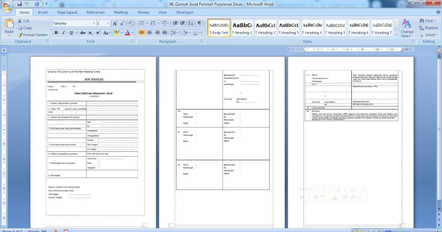Viewport: 442px width, 232px height.
Task: Grow the font size
Action: 115,23
